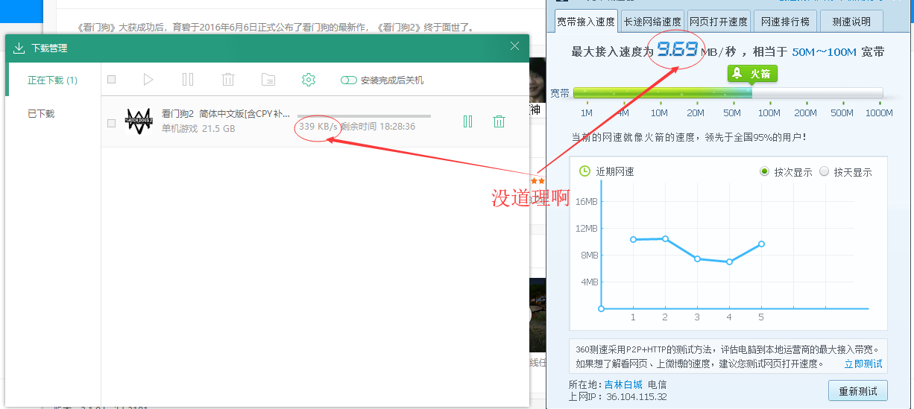The height and width of the screenshot is (409, 914).
Task: Click 重新测试 button
Action: (857, 390)
